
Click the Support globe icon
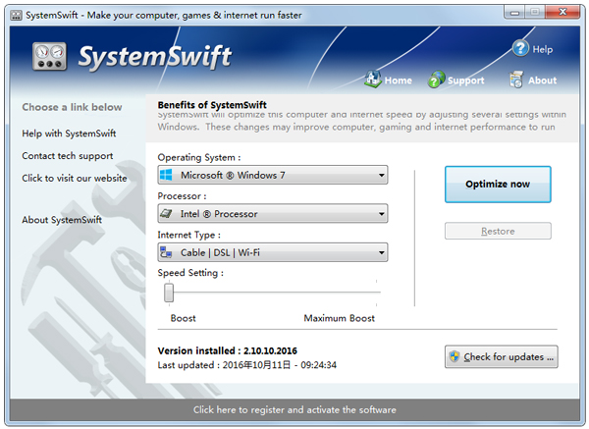point(436,80)
